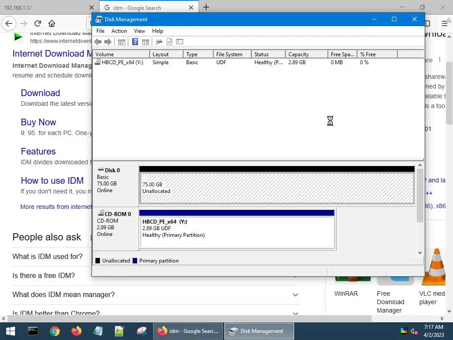Click the browser page horizontal scrollbar

pyautogui.click(x=189, y=318)
